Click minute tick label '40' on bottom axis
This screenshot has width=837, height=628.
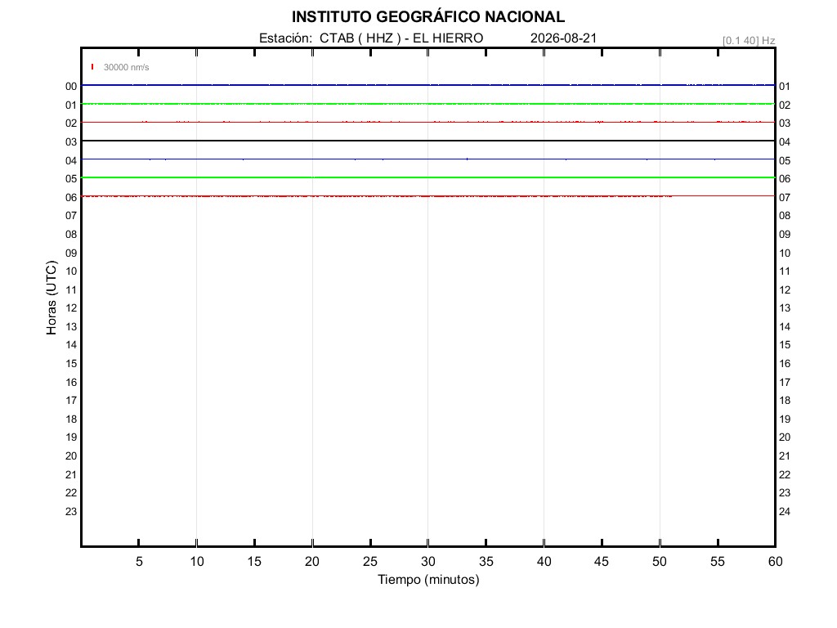click(544, 561)
